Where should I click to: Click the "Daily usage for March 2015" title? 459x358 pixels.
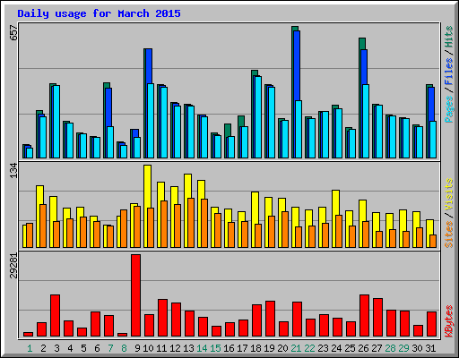coord(99,13)
